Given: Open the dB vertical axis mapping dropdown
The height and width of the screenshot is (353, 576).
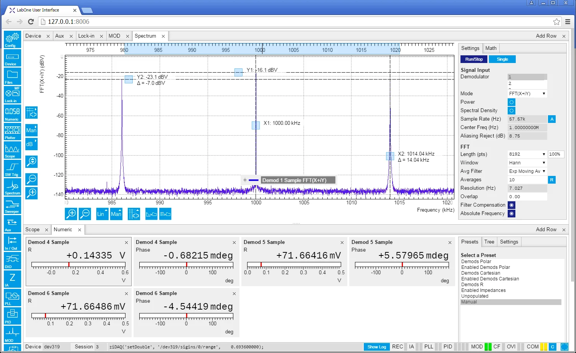Looking at the screenshot, I should tap(31, 144).
